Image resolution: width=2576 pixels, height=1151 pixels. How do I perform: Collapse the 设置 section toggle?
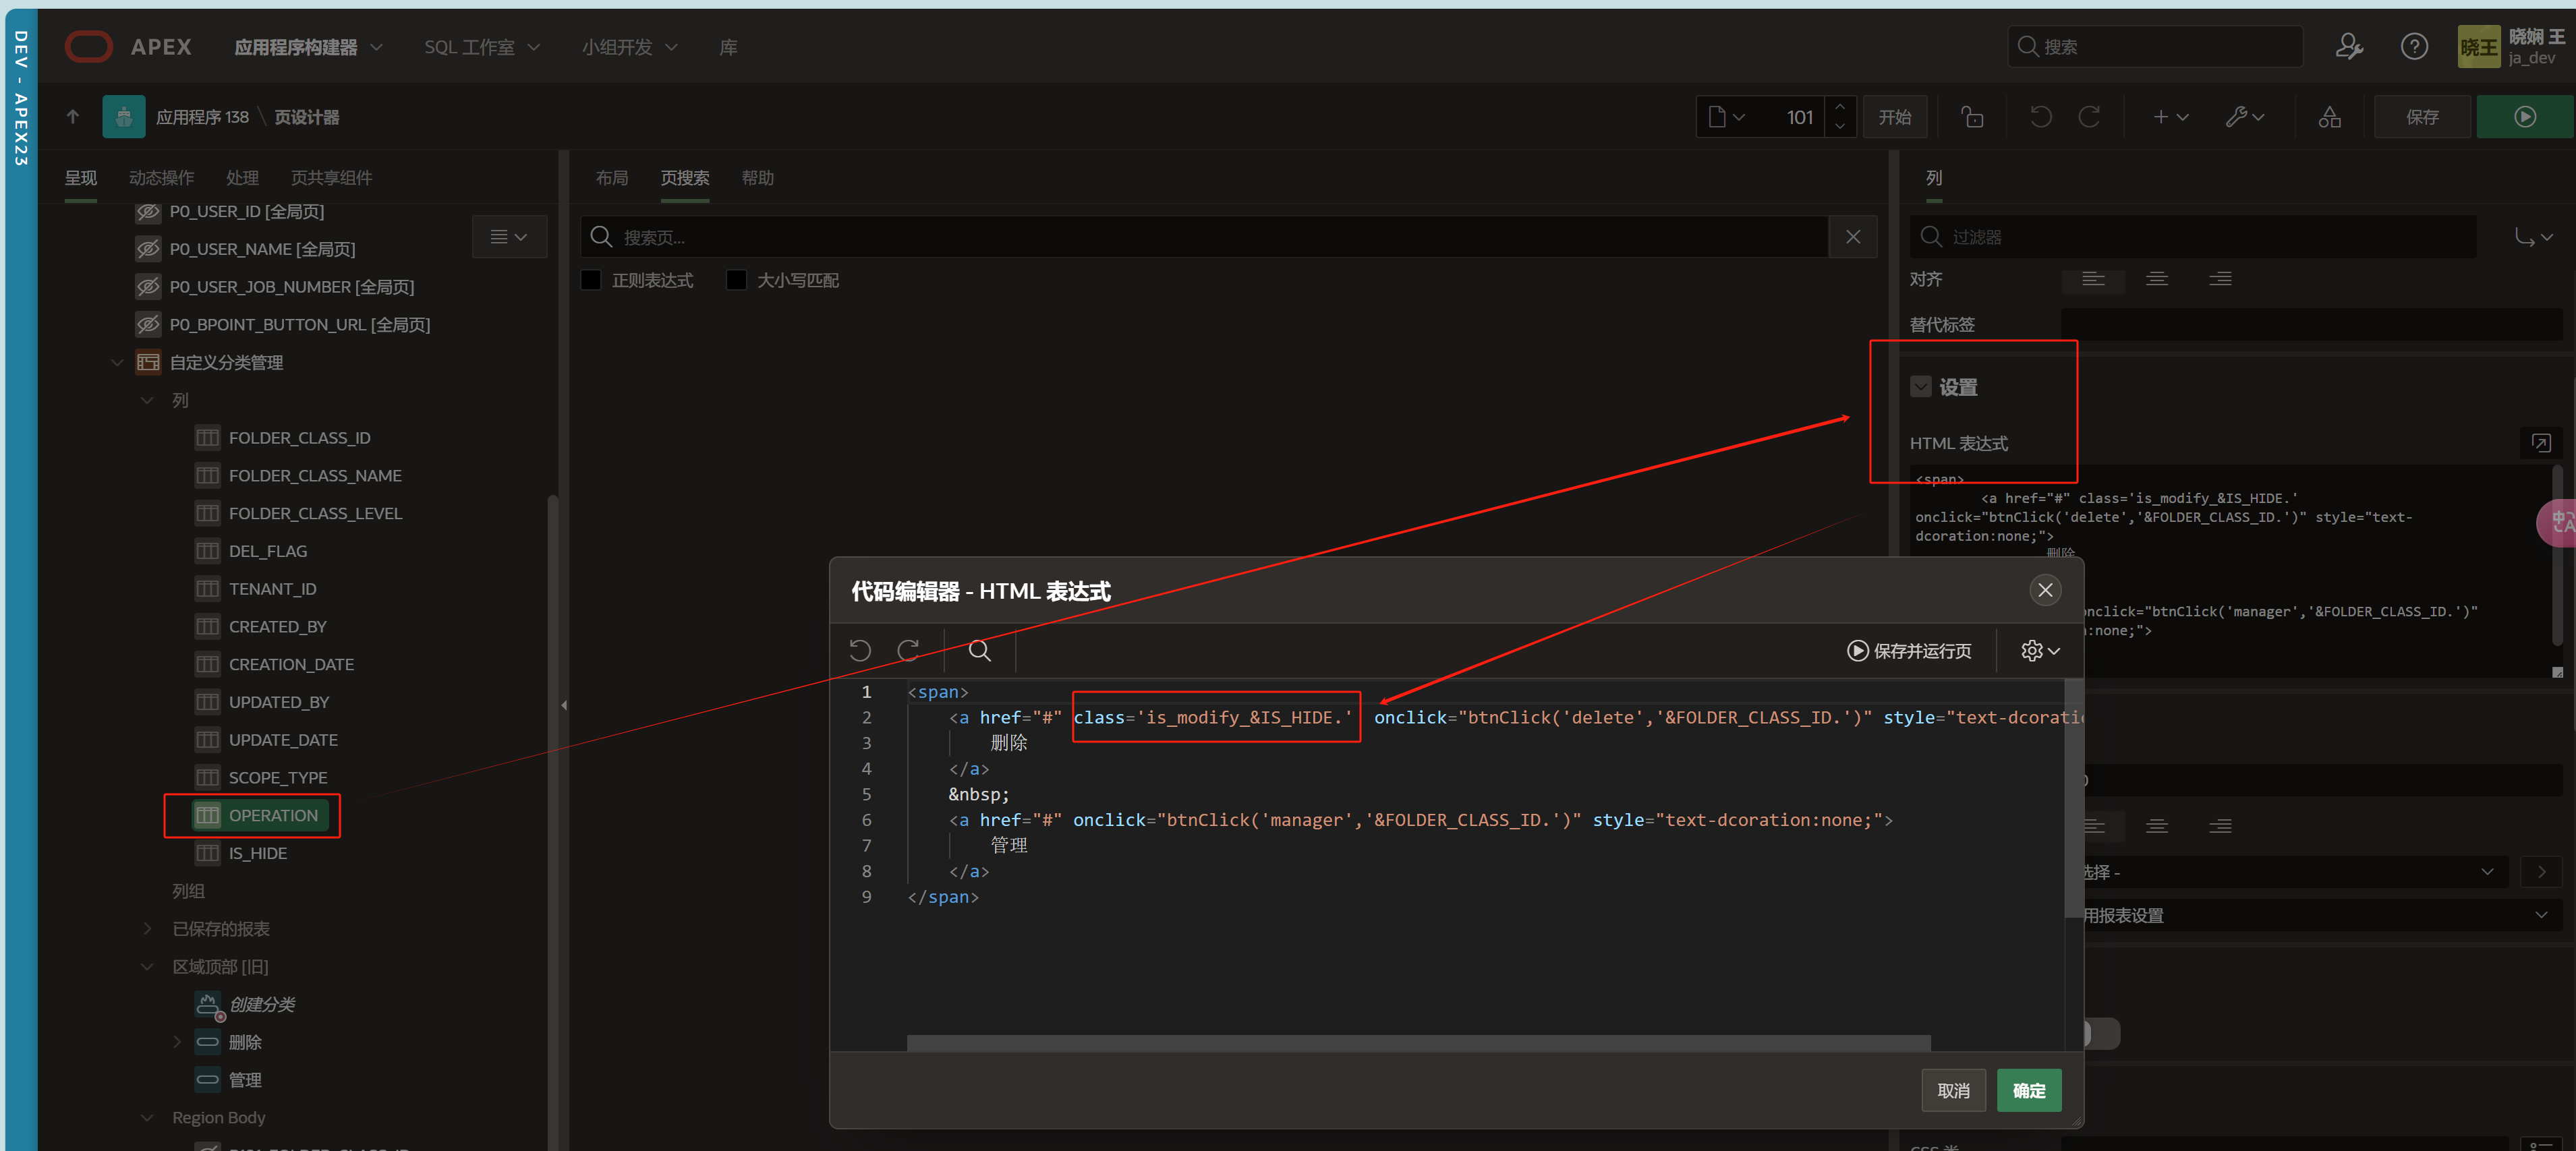(x=1920, y=387)
